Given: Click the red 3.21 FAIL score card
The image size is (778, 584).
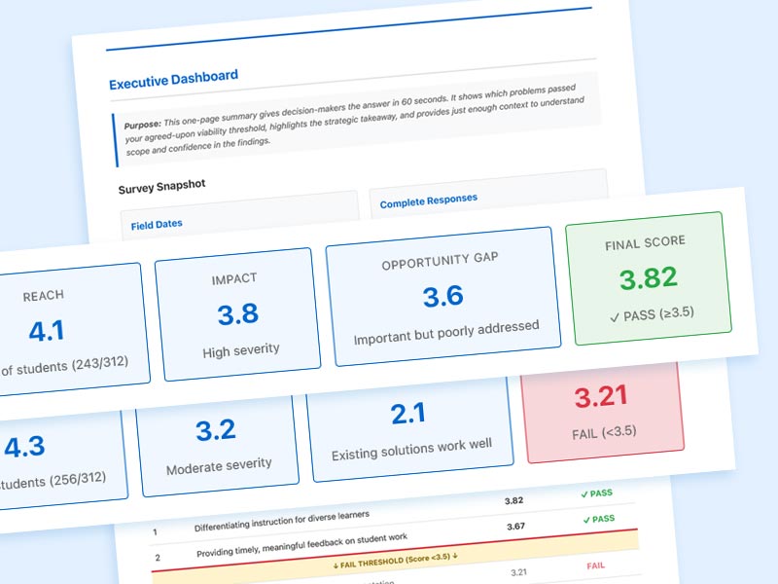Looking at the screenshot, I should (602, 411).
